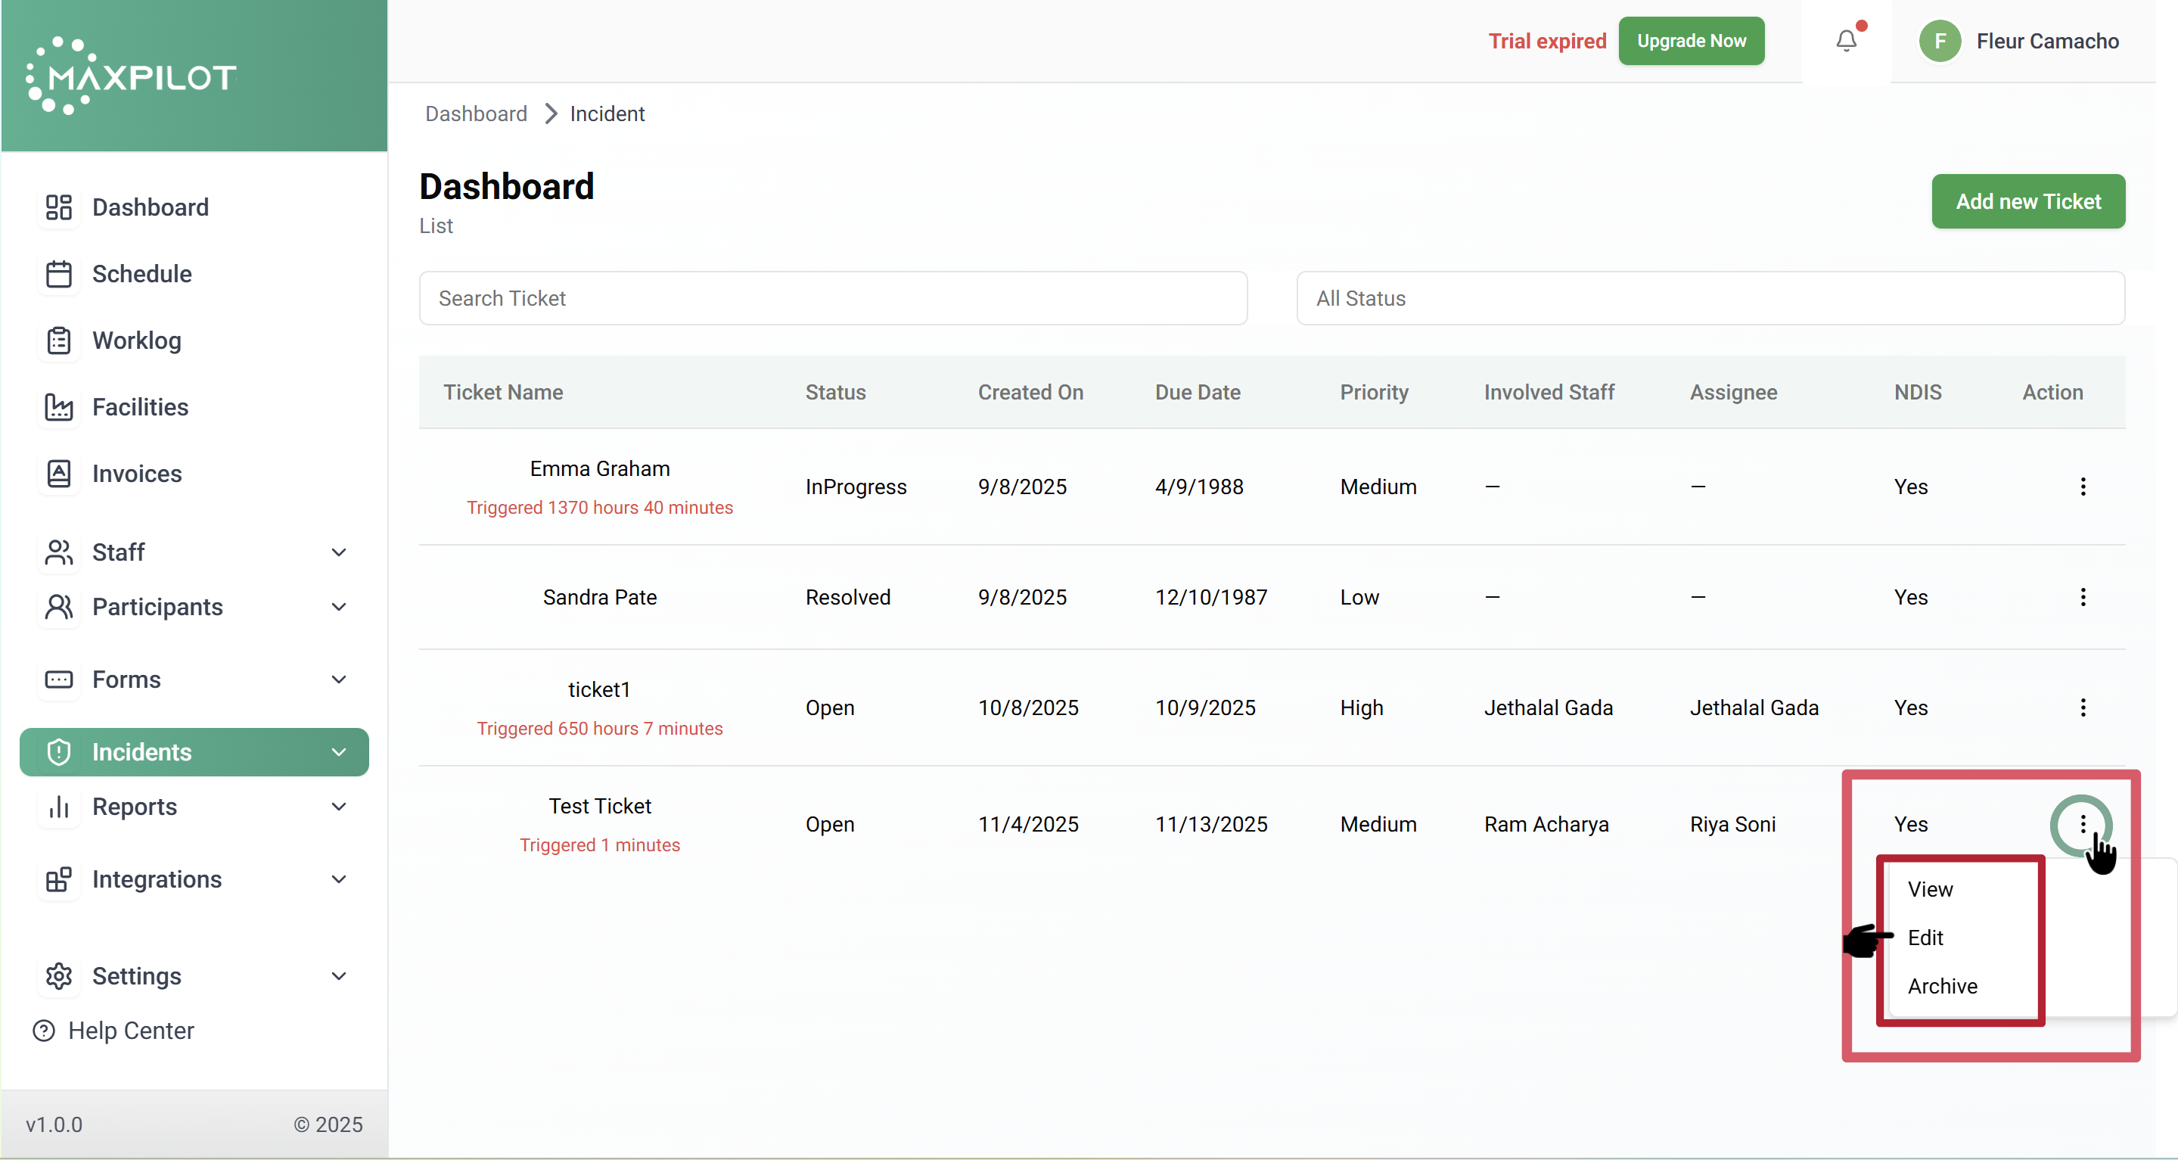The image size is (2178, 1160).
Task: Open the Schedule calendar icon
Action: 58,274
